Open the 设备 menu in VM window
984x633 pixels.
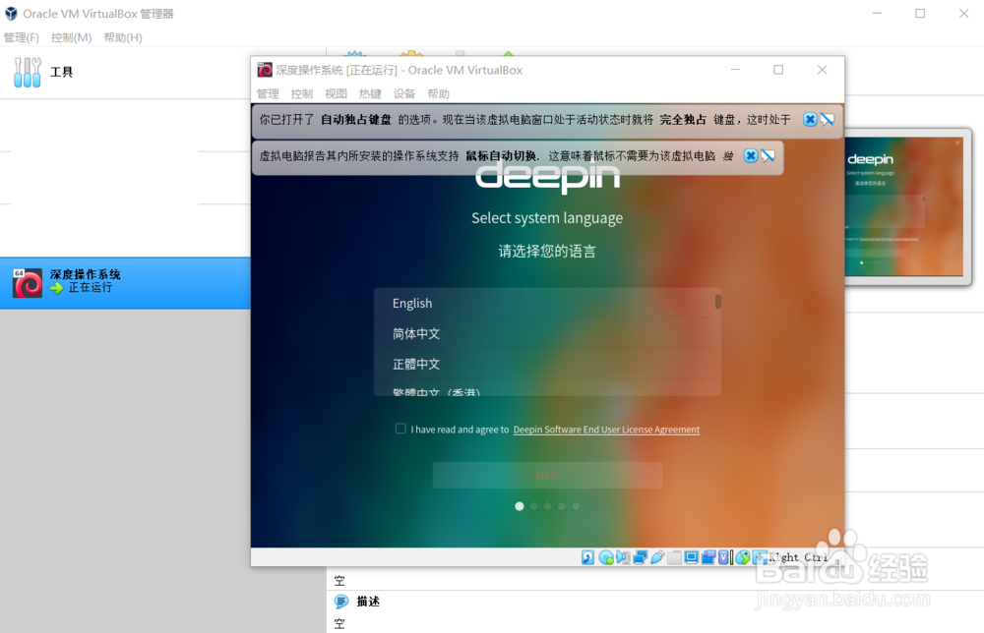point(404,93)
